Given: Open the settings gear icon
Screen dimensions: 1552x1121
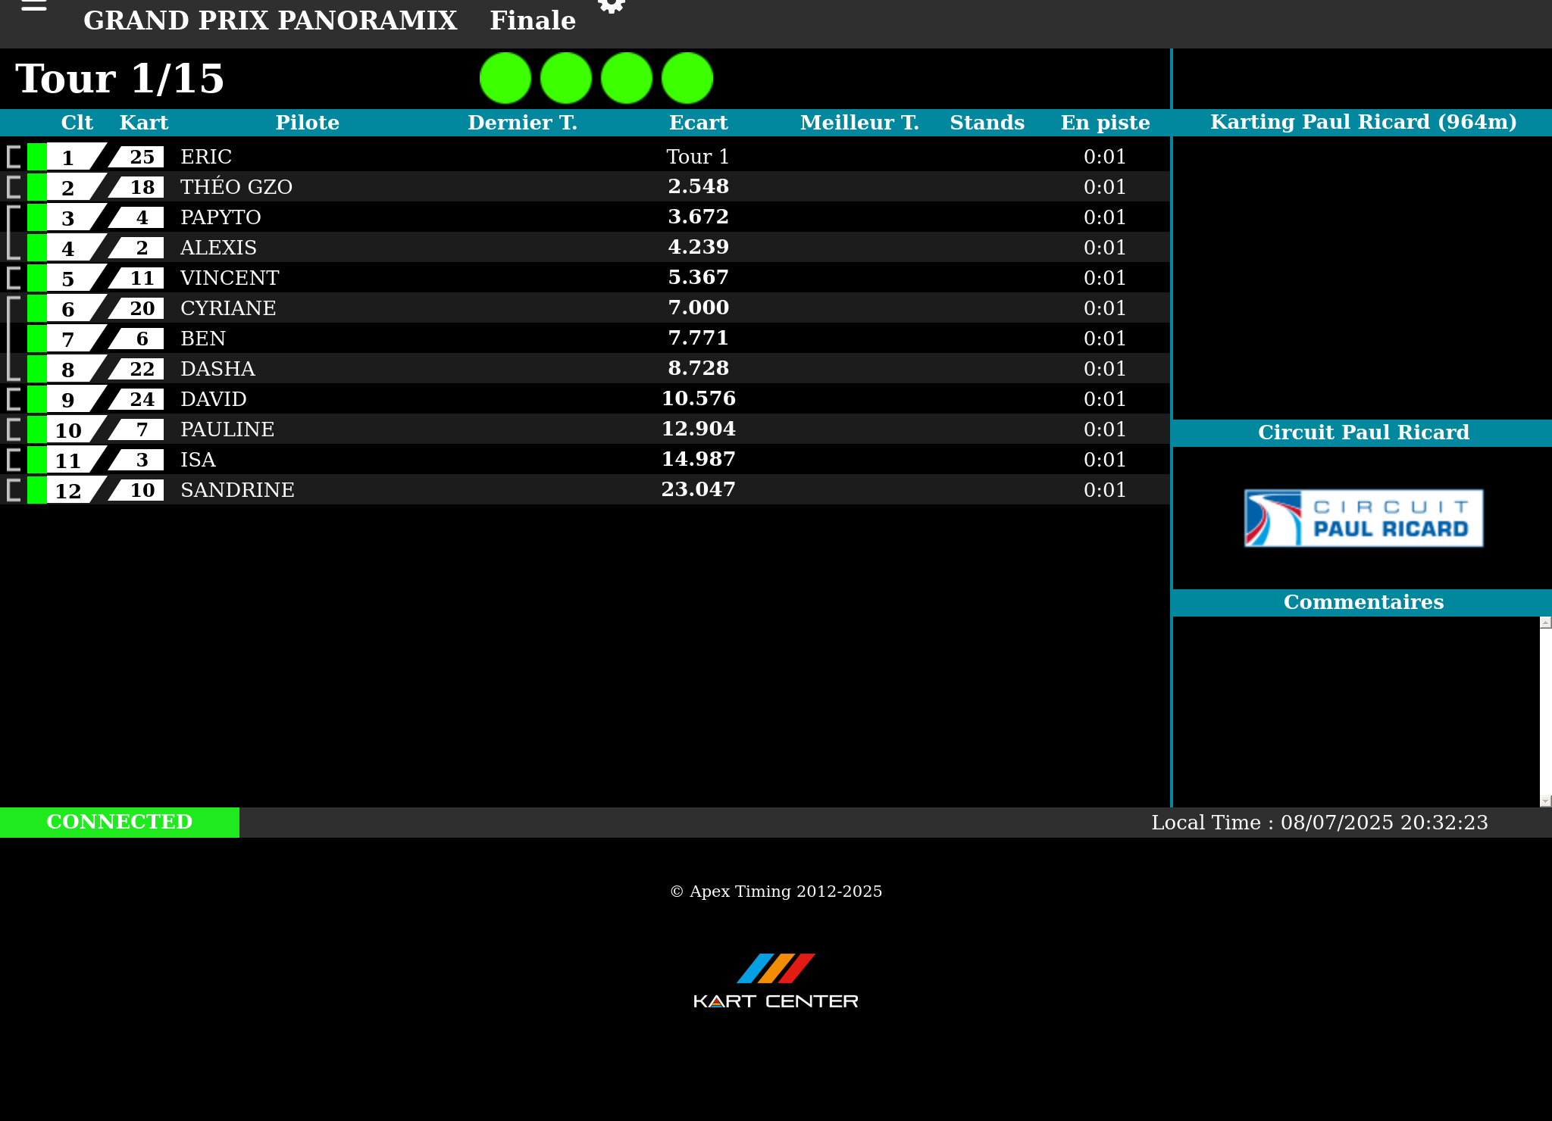Looking at the screenshot, I should [611, 6].
